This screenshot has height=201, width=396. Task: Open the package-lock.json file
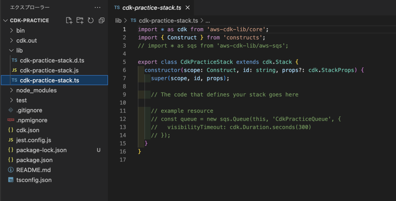[x=41, y=150]
